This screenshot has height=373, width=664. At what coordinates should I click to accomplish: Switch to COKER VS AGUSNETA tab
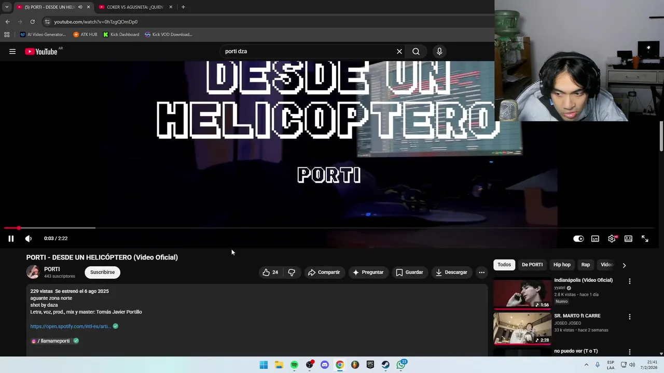pyautogui.click(x=135, y=7)
